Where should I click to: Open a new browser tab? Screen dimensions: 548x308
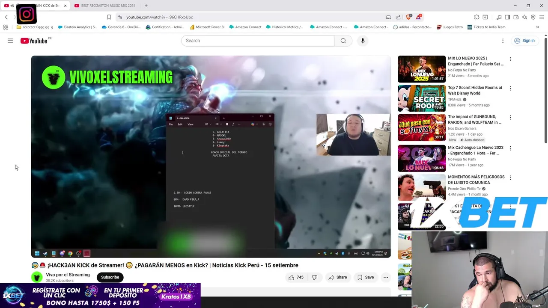[146, 6]
